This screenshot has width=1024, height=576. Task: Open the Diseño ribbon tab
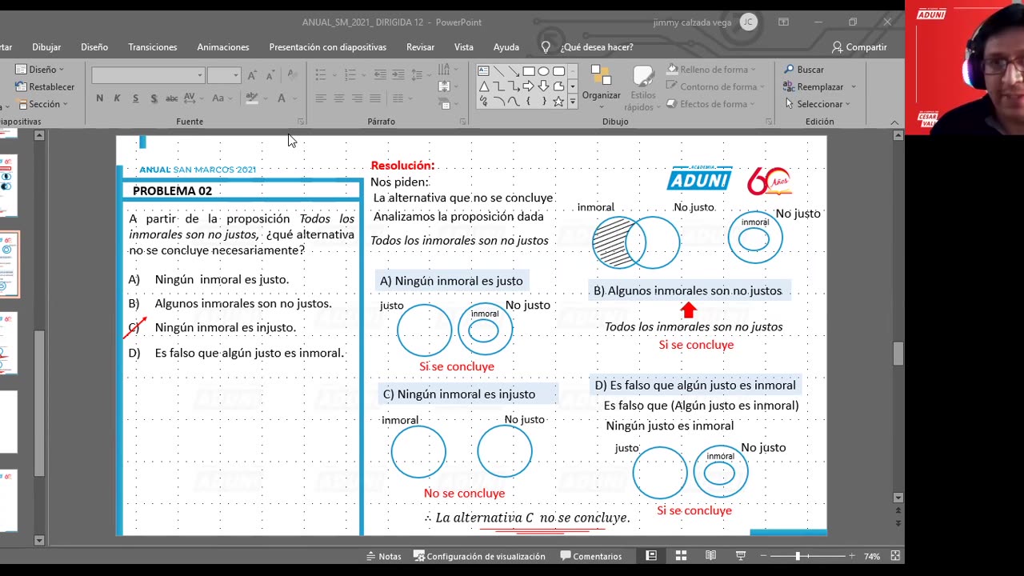(x=94, y=47)
